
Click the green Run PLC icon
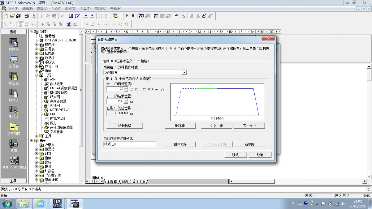tap(127, 16)
